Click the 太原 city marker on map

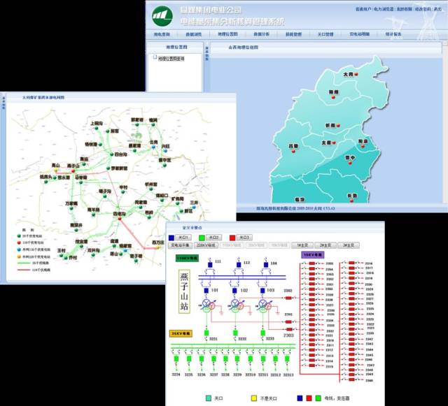coord(335,142)
